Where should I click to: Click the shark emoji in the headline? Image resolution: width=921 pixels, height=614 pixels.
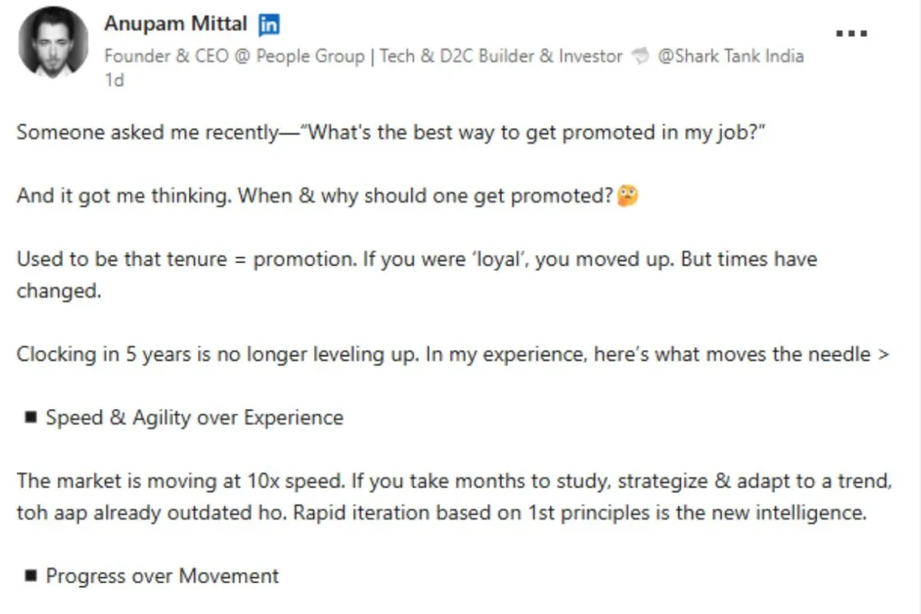640,56
